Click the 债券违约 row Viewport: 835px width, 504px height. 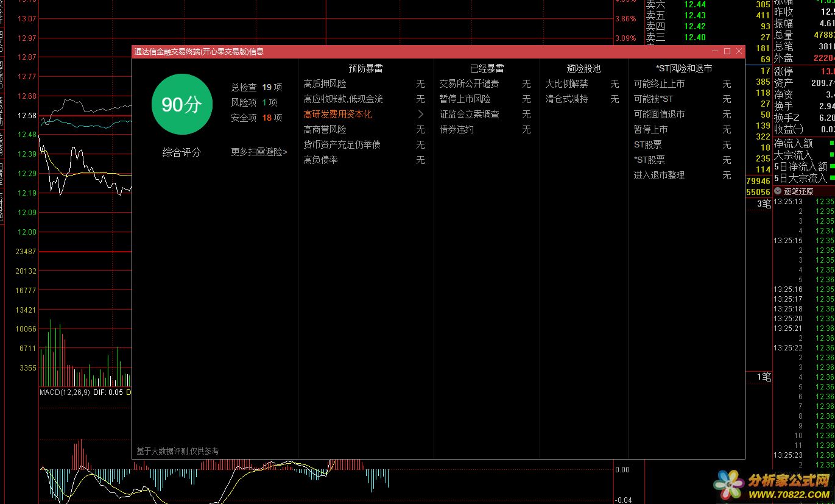tap(485, 129)
